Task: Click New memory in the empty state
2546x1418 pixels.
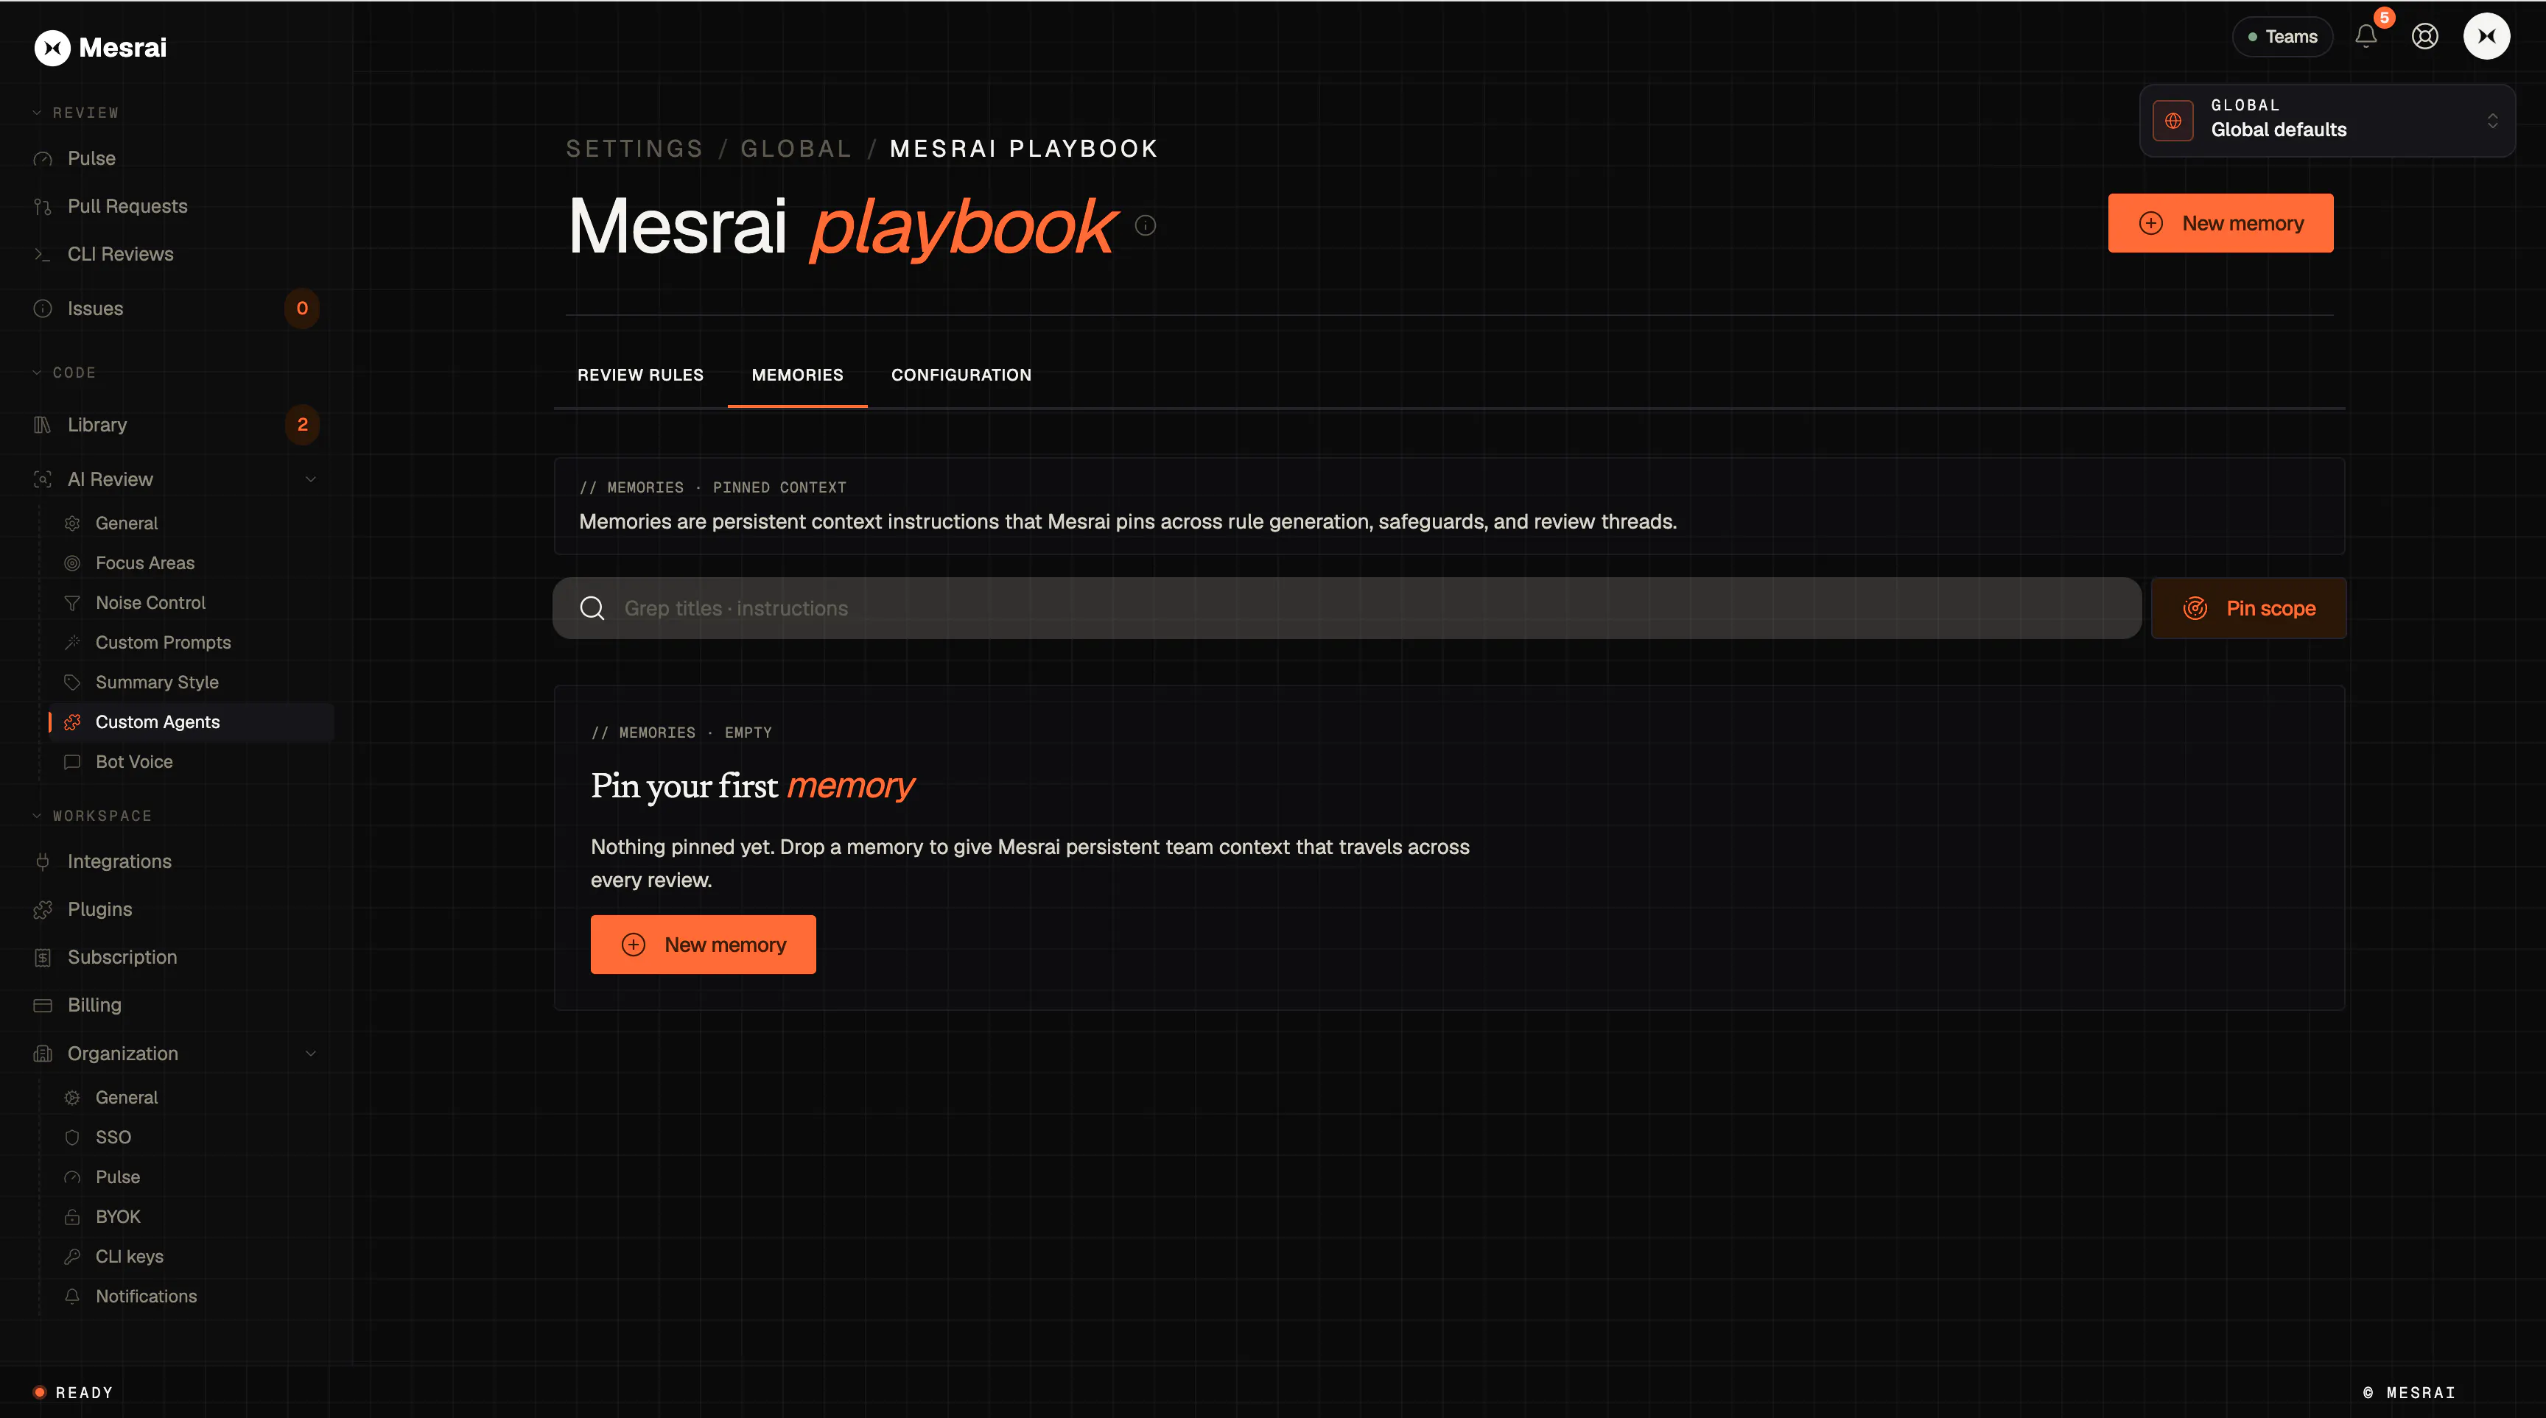Action: [704, 945]
